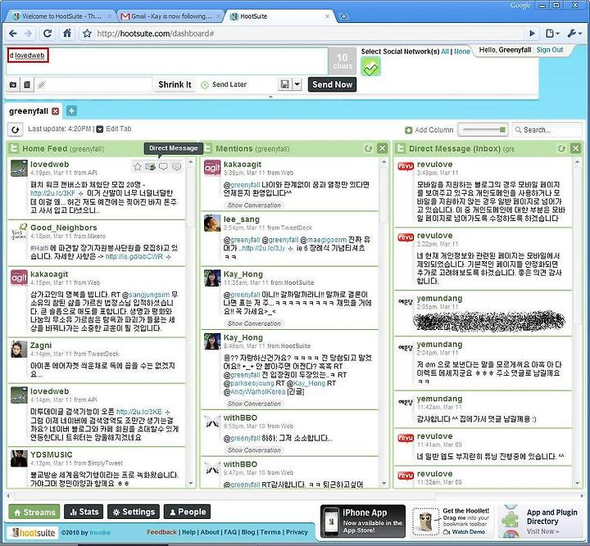Open the Streams tab
The height and width of the screenshot is (546, 590).
pos(34,512)
